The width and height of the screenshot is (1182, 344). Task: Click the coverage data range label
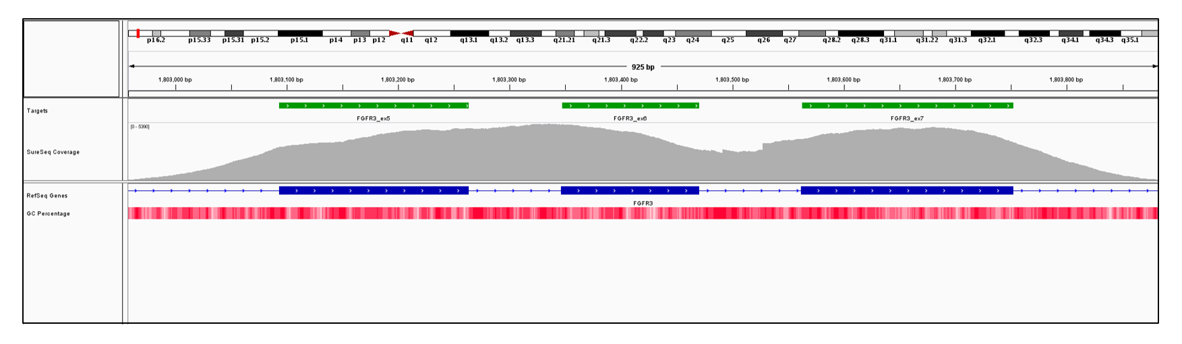pyautogui.click(x=140, y=127)
